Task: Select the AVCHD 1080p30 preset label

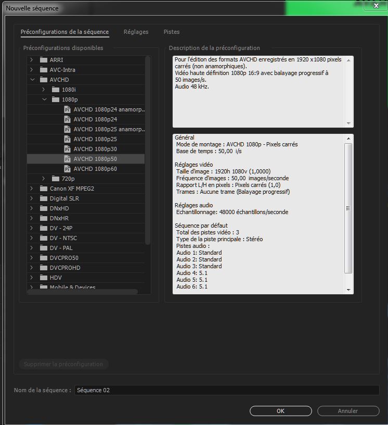Action: click(95, 149)
